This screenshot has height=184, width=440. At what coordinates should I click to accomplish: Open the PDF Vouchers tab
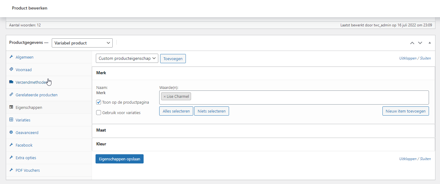(49, 170)
